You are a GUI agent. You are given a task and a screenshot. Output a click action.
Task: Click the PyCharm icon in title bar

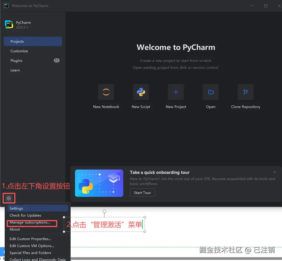click(6, 6)
